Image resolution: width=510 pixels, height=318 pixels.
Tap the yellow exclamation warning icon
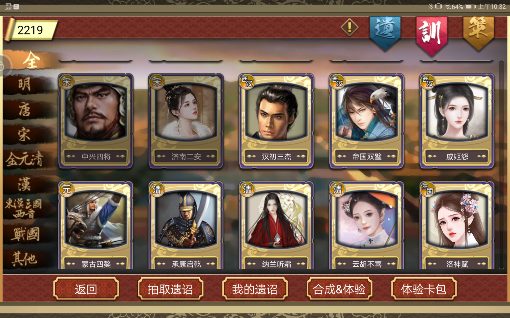349,27
